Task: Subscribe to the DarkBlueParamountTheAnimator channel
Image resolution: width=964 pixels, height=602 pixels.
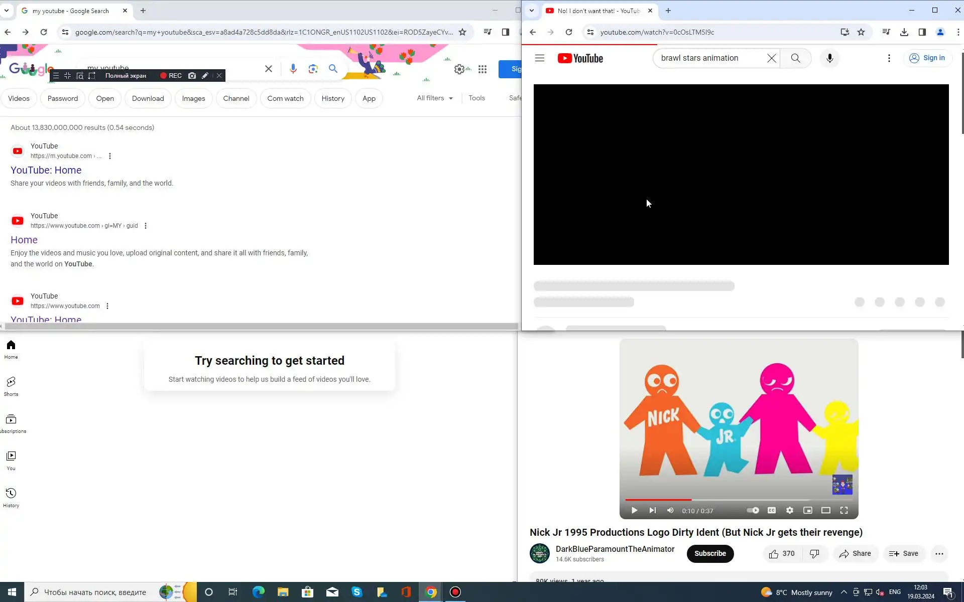Action: (x=710, y=553)
